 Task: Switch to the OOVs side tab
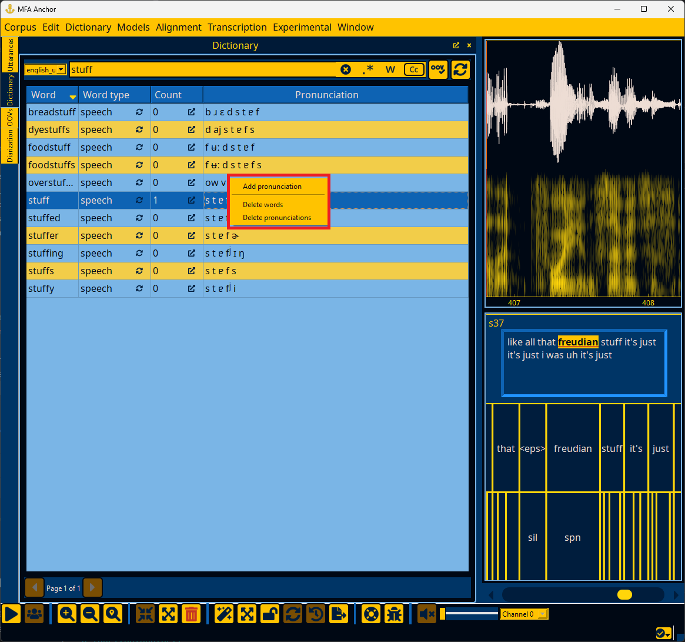[x=9, y=118]
